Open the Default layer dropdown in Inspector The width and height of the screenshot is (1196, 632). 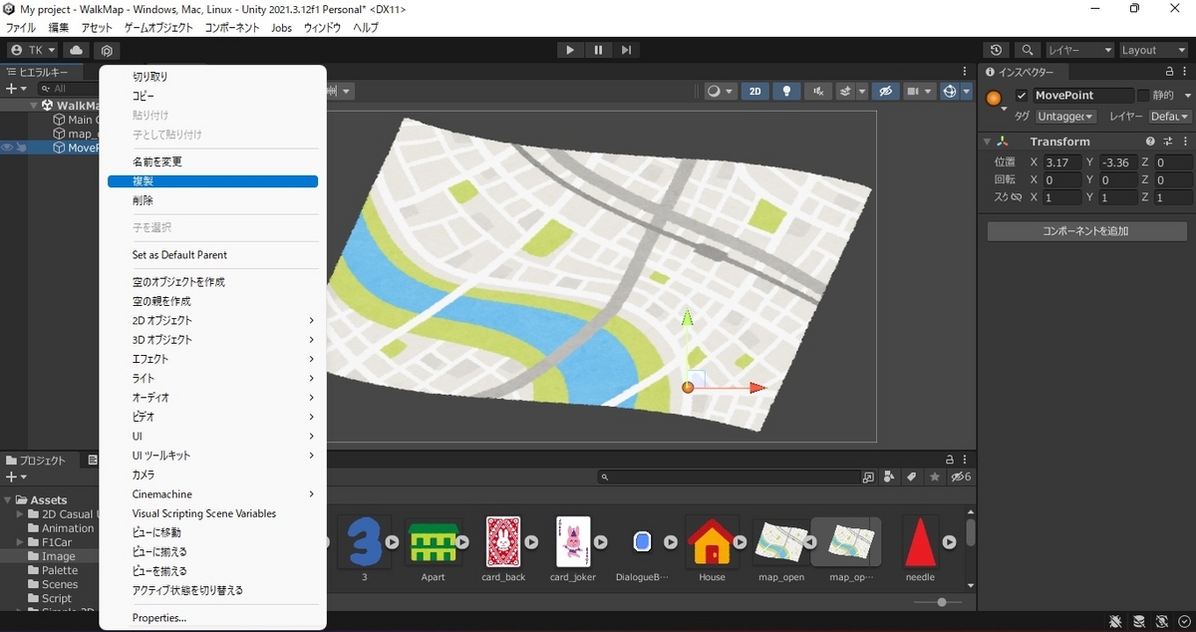[x=1170, y=117]
